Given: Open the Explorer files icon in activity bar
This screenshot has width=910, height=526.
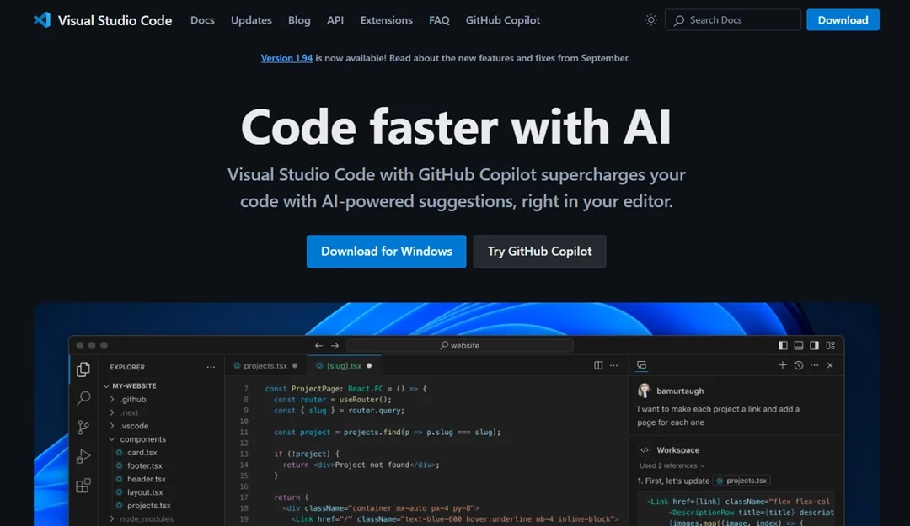Looking at the screenshot, I should [83, 369].
